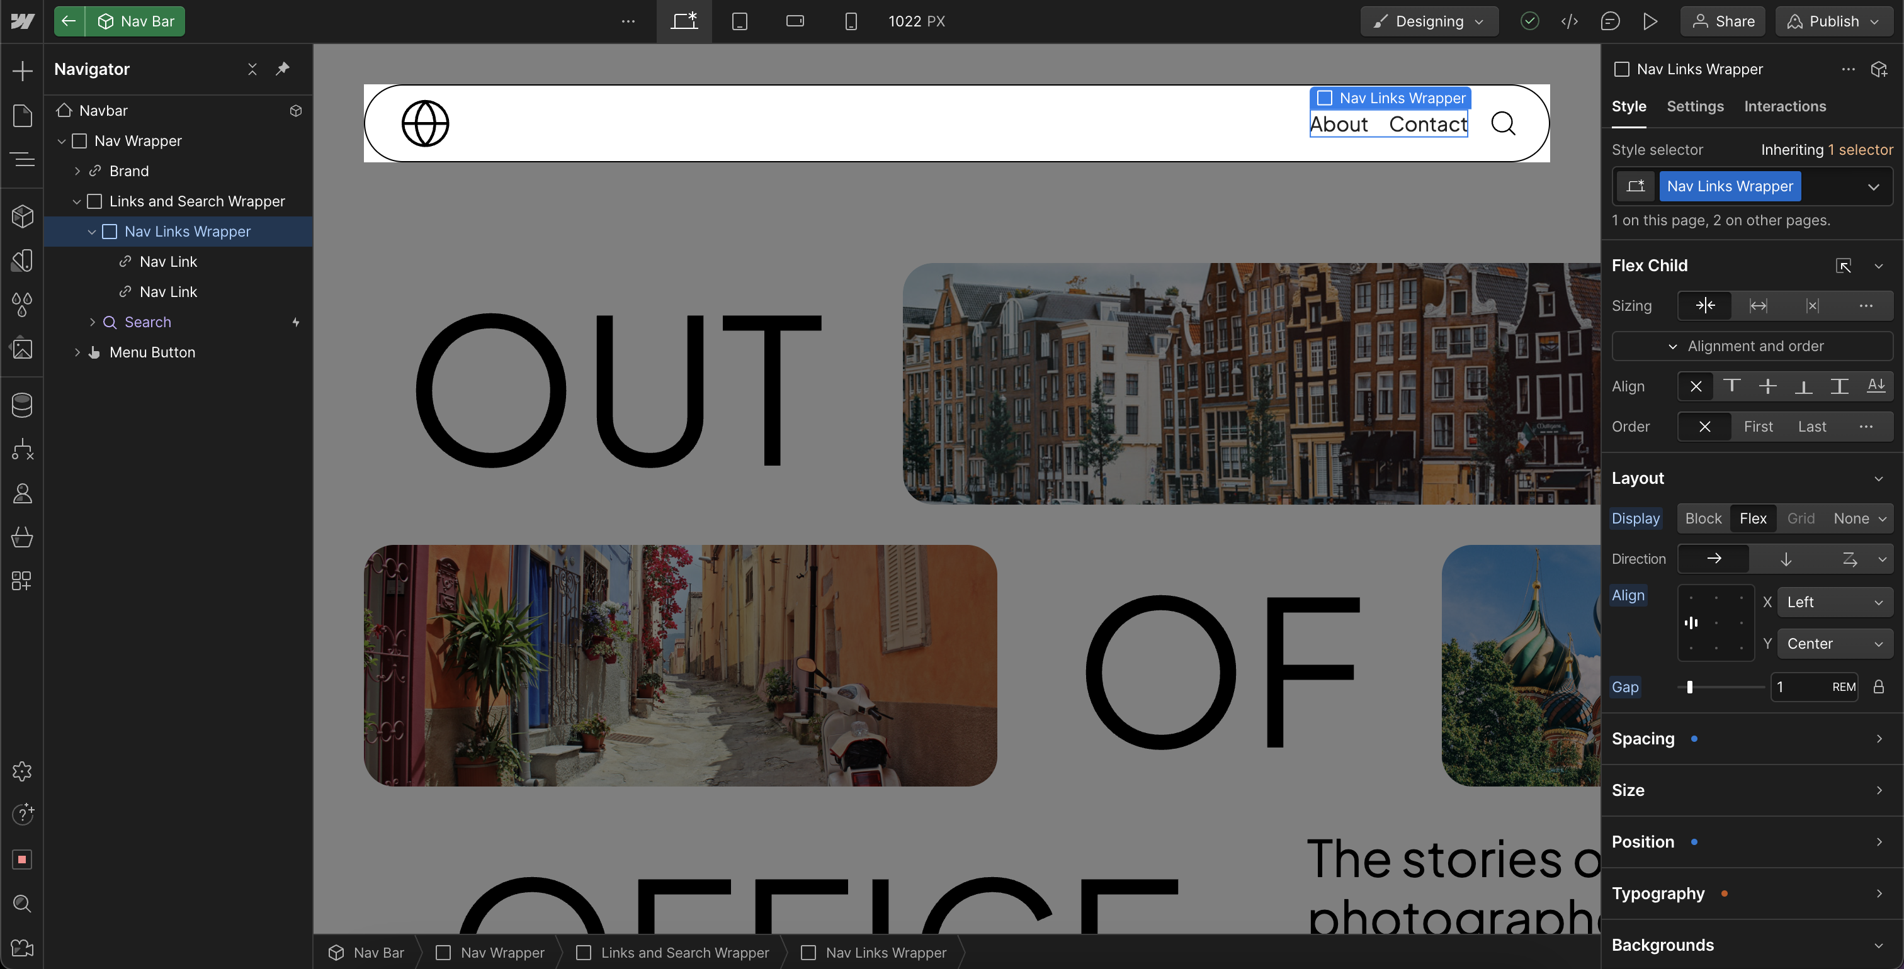1904x969 pixels.
Task: Open the code export icon
Action: point(1570,21)
